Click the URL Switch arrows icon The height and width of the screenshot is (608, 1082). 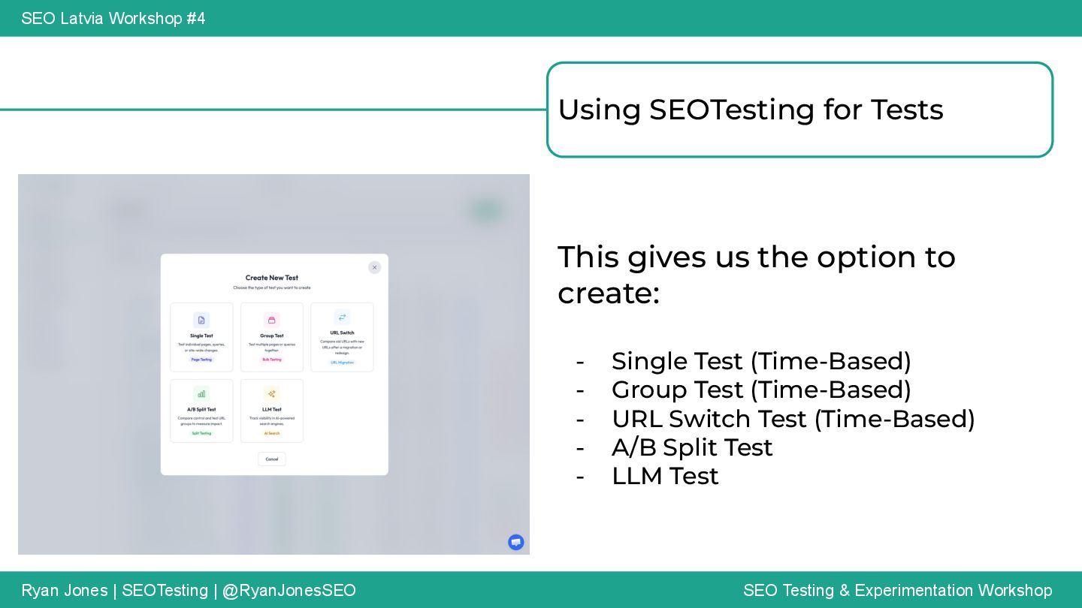click(342, 318)
